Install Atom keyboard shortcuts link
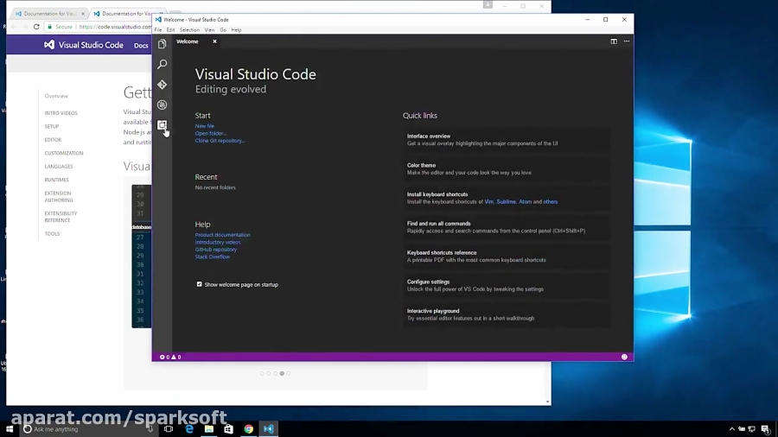This screenshot has height=437, width=778. [525, 202]
